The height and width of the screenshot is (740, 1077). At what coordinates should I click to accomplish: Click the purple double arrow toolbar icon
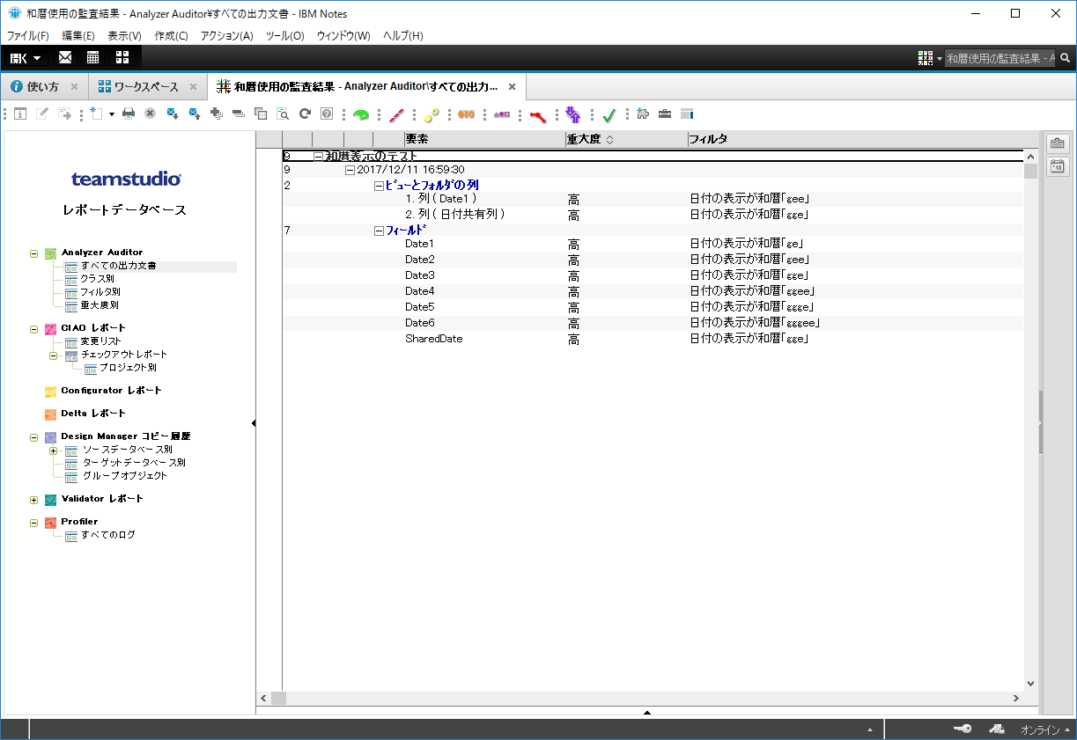573,114
